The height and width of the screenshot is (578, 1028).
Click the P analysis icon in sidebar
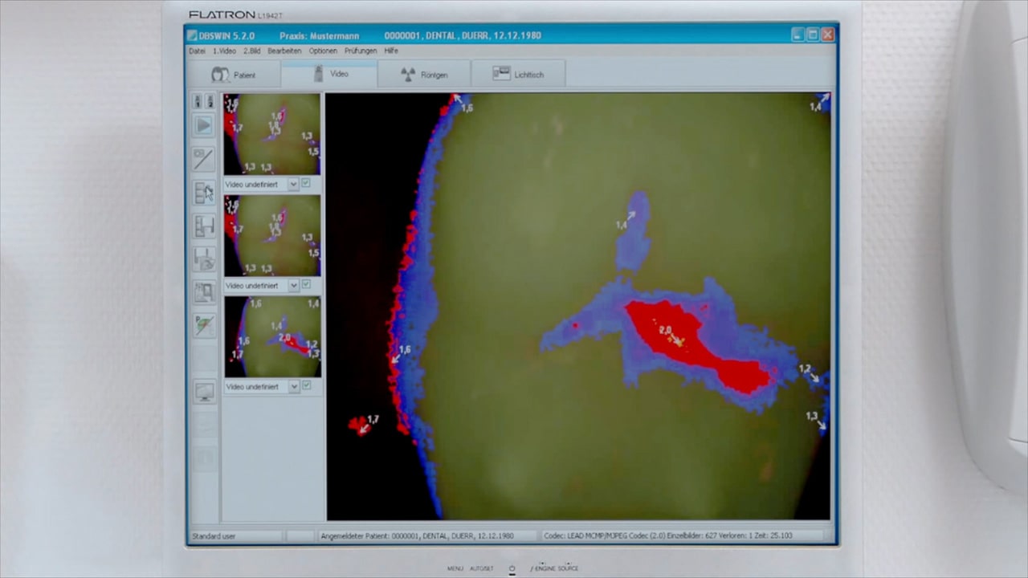(204, 325)
